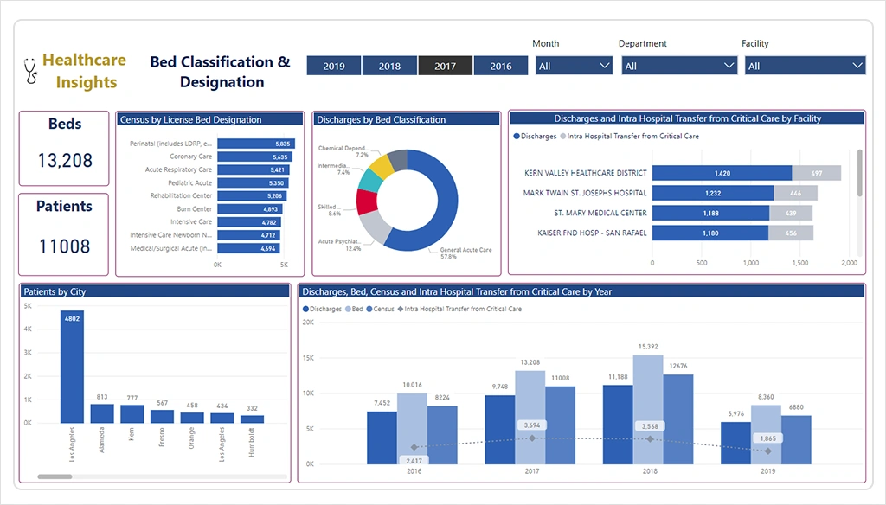Click the Beds 13,208 card
The width and height of the screenshot is (886, 505).
pos(64,148)
